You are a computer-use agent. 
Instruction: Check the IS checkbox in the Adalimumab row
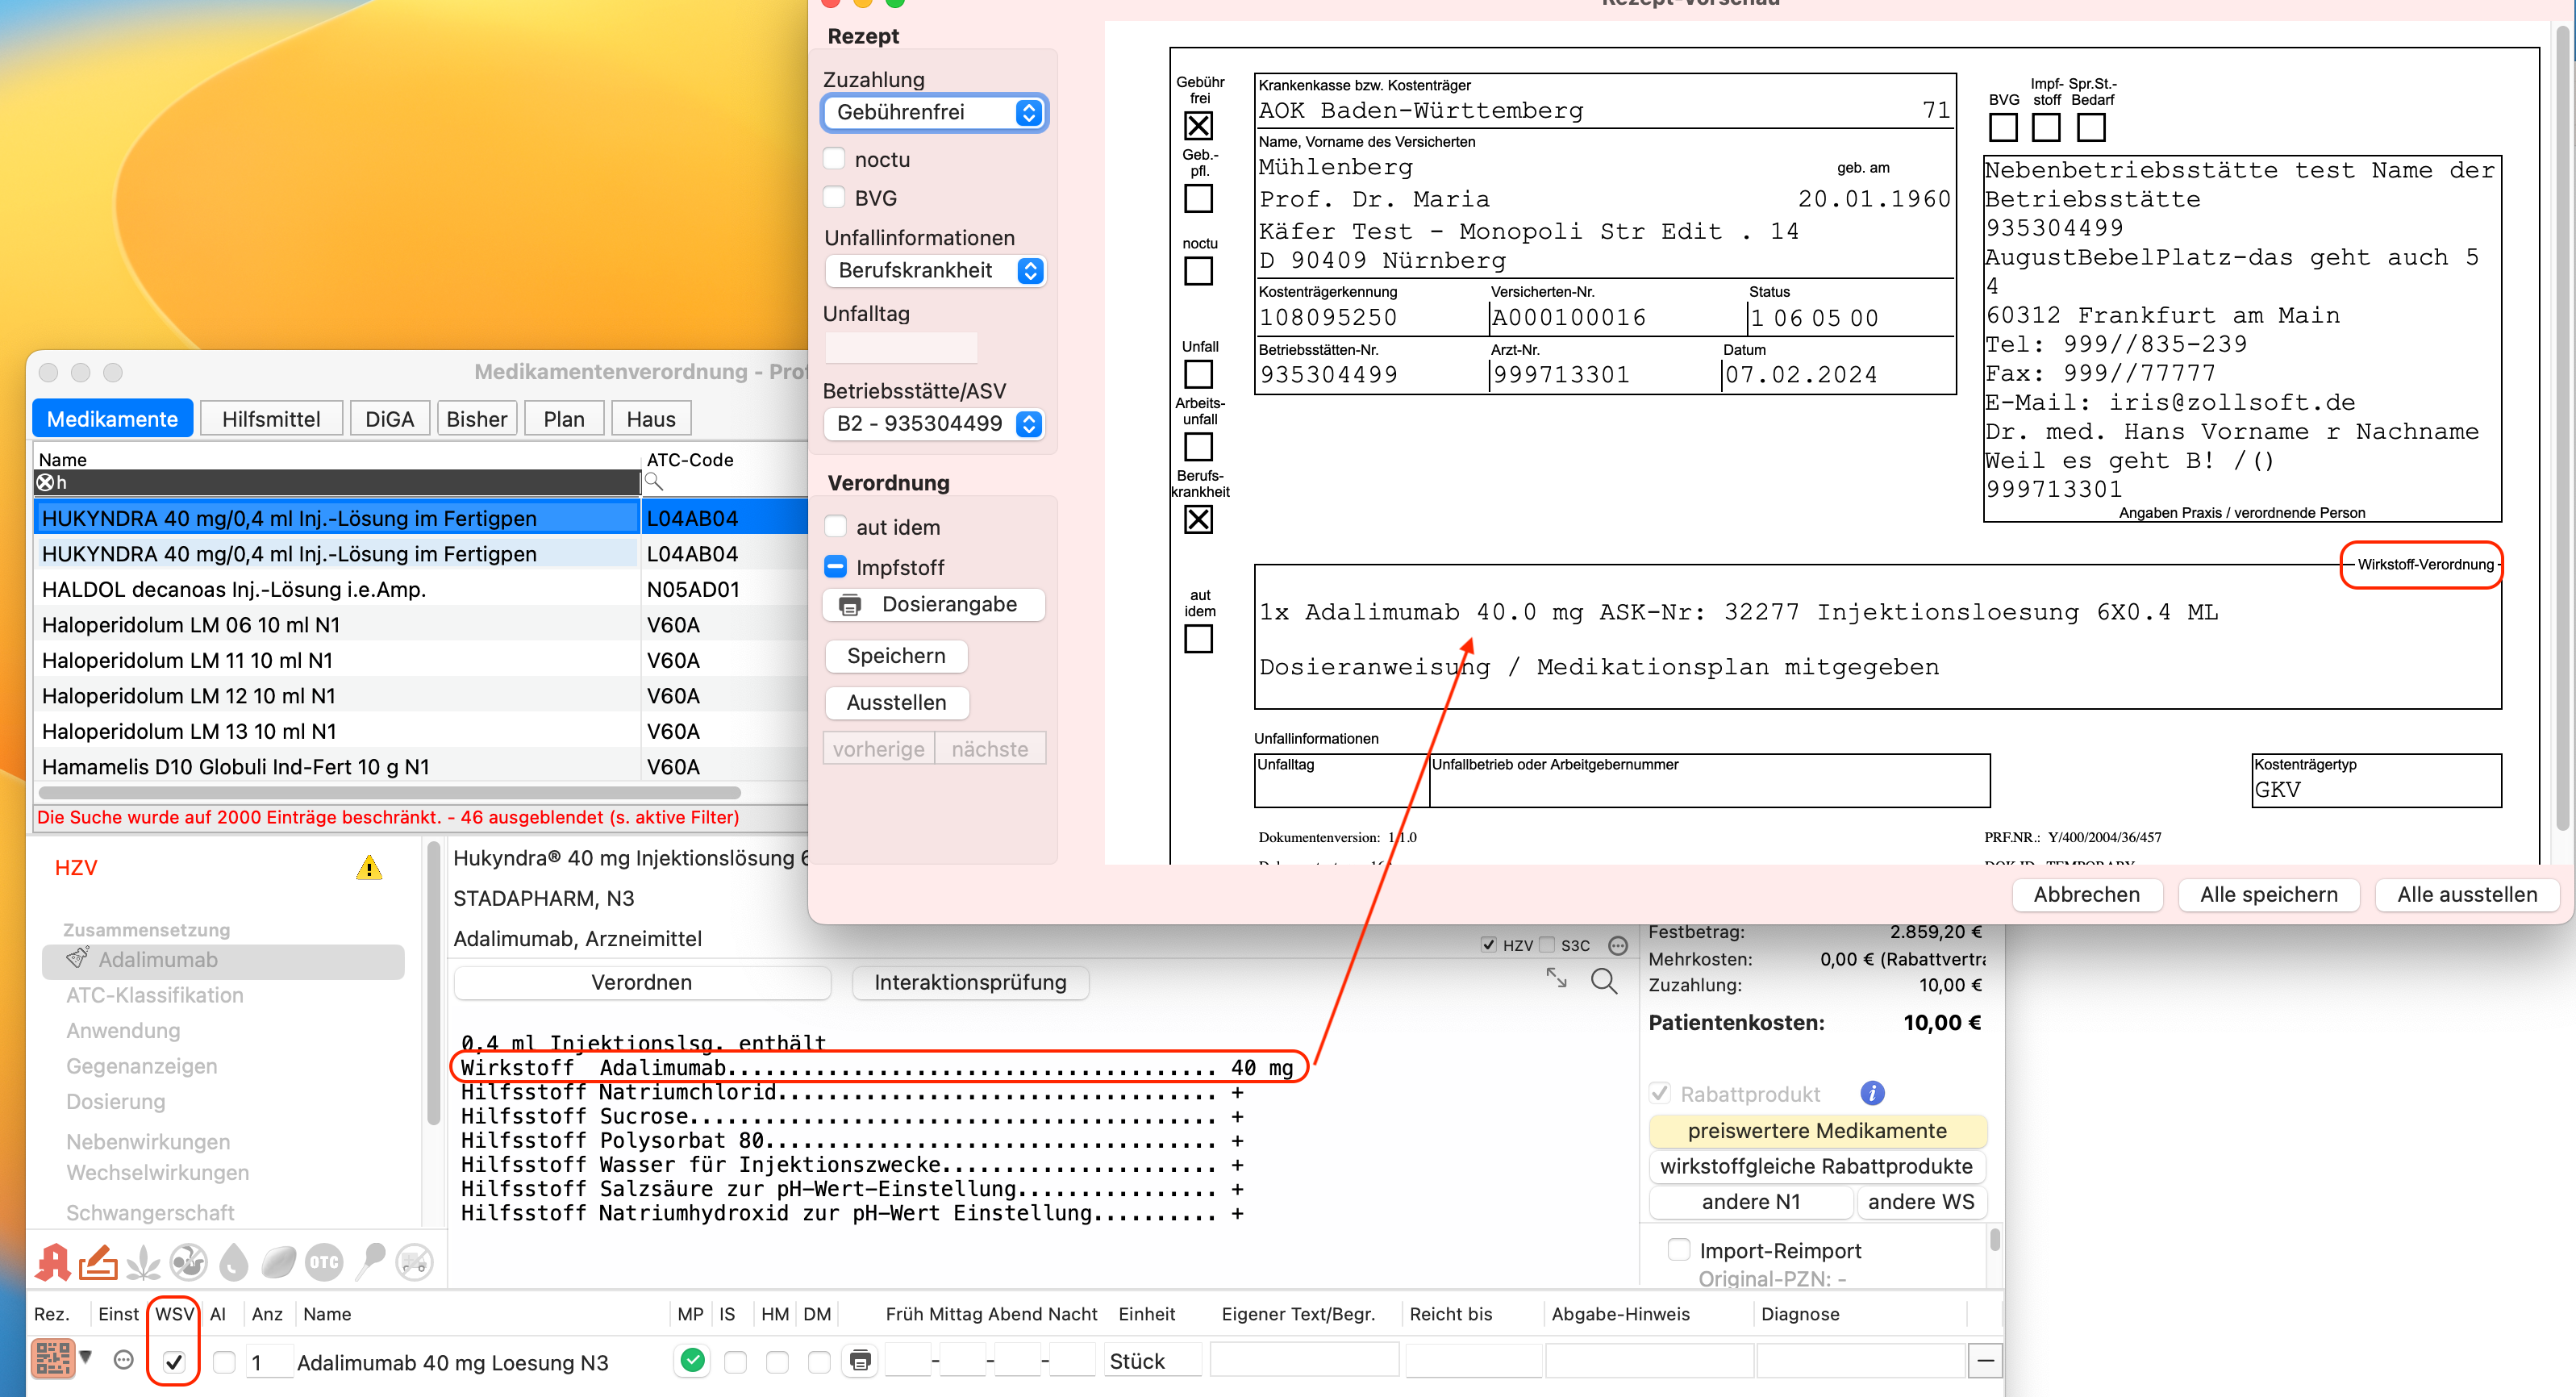click(x=735, y=1362)
